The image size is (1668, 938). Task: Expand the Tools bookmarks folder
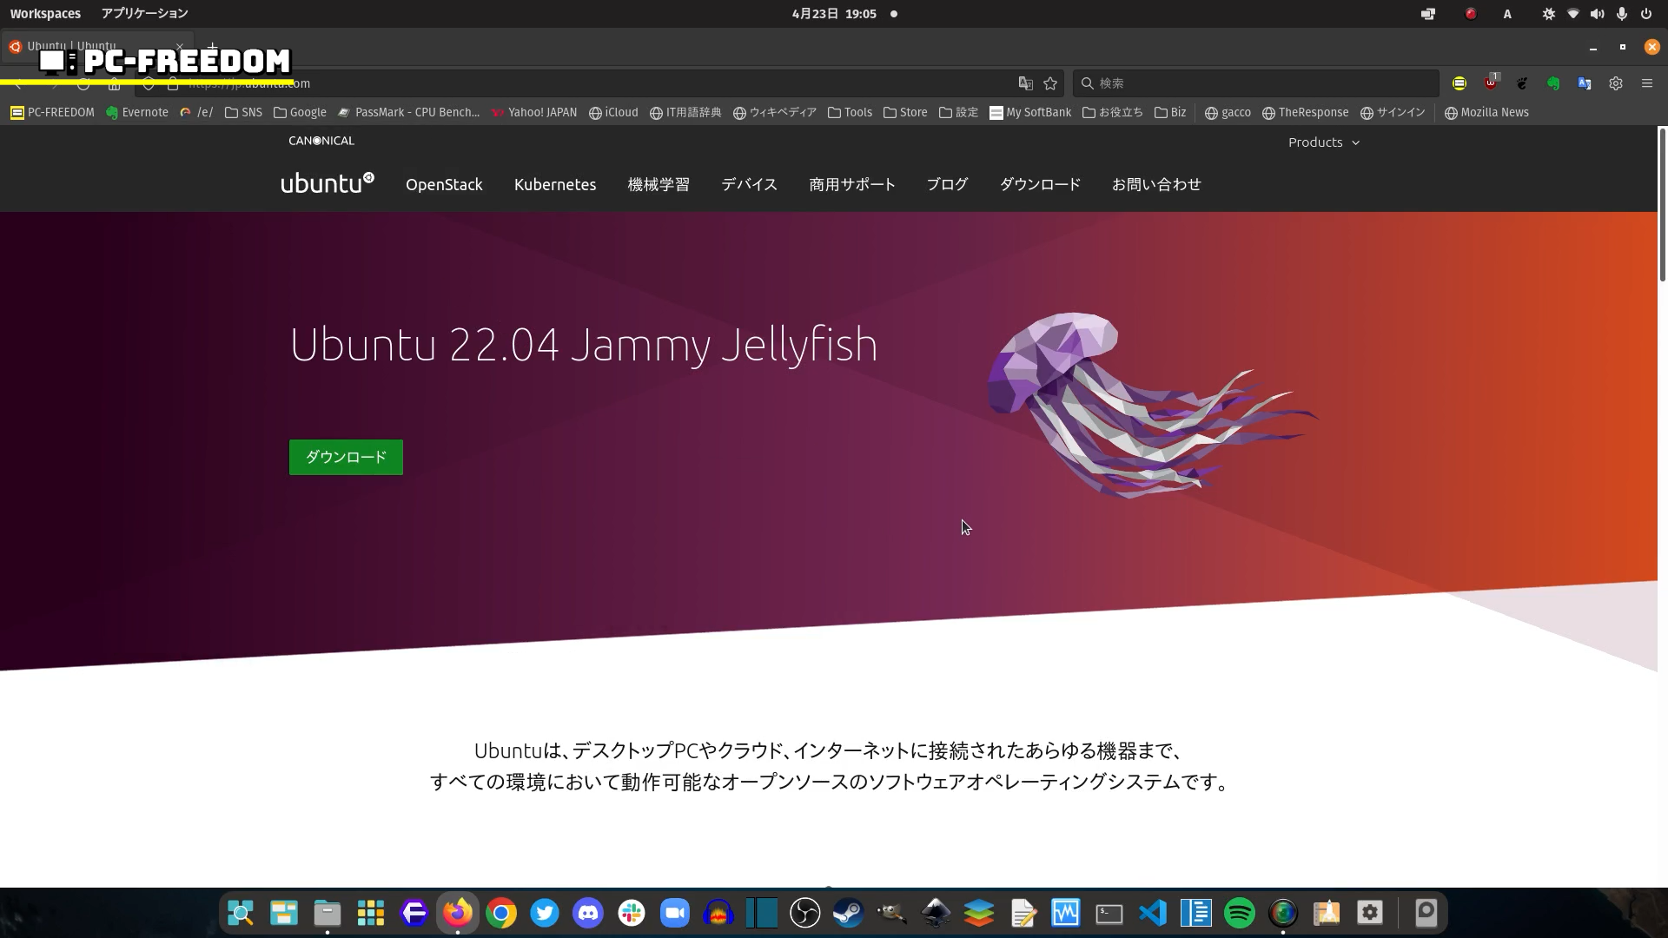(850, 112)
